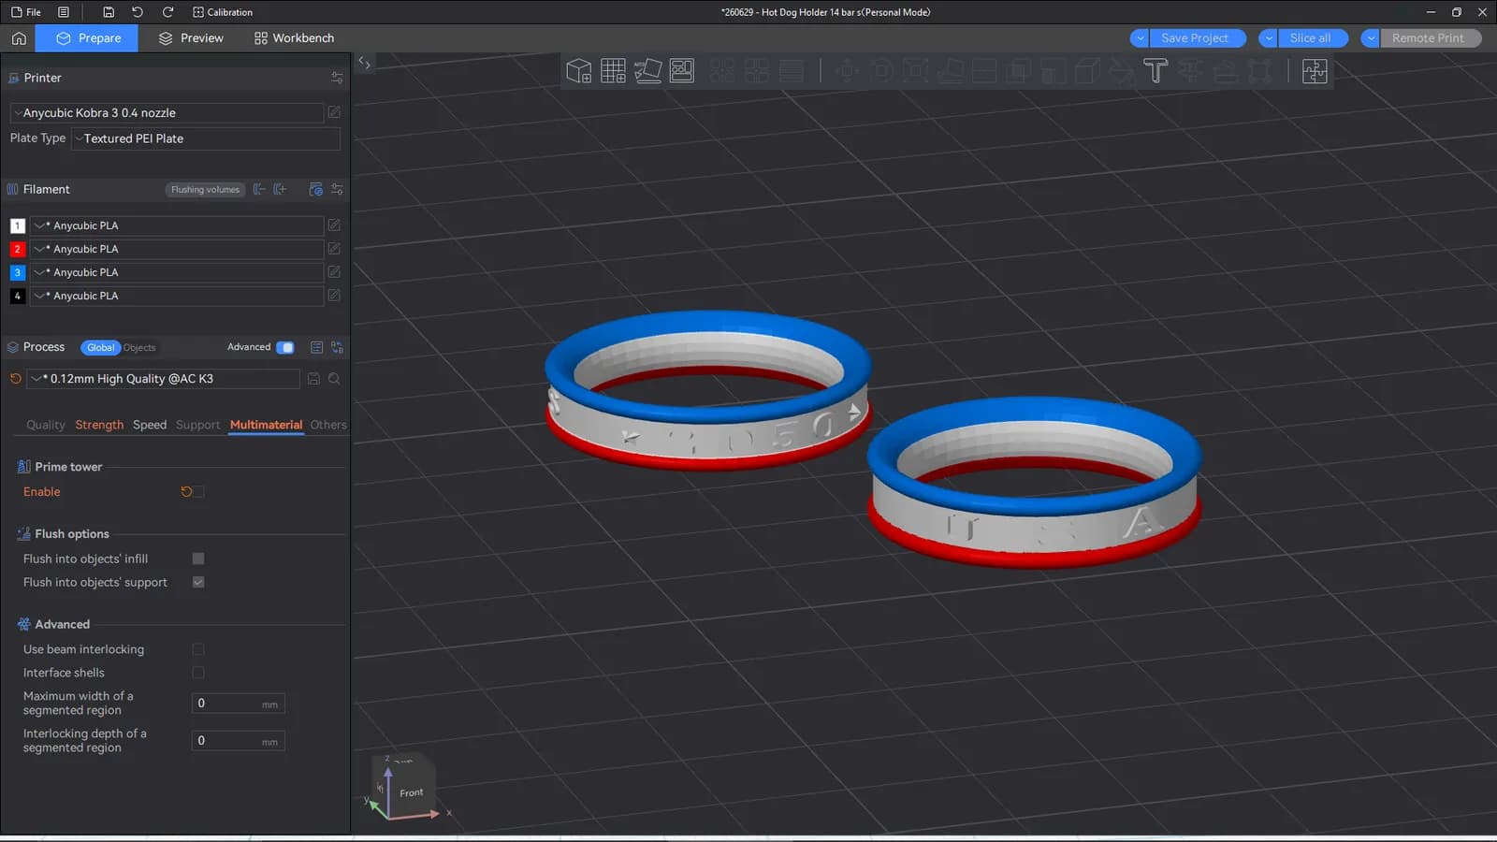The image size is (1497, 842).
Task: Uncheck Flush into objects' support
Action: [198, 582]
